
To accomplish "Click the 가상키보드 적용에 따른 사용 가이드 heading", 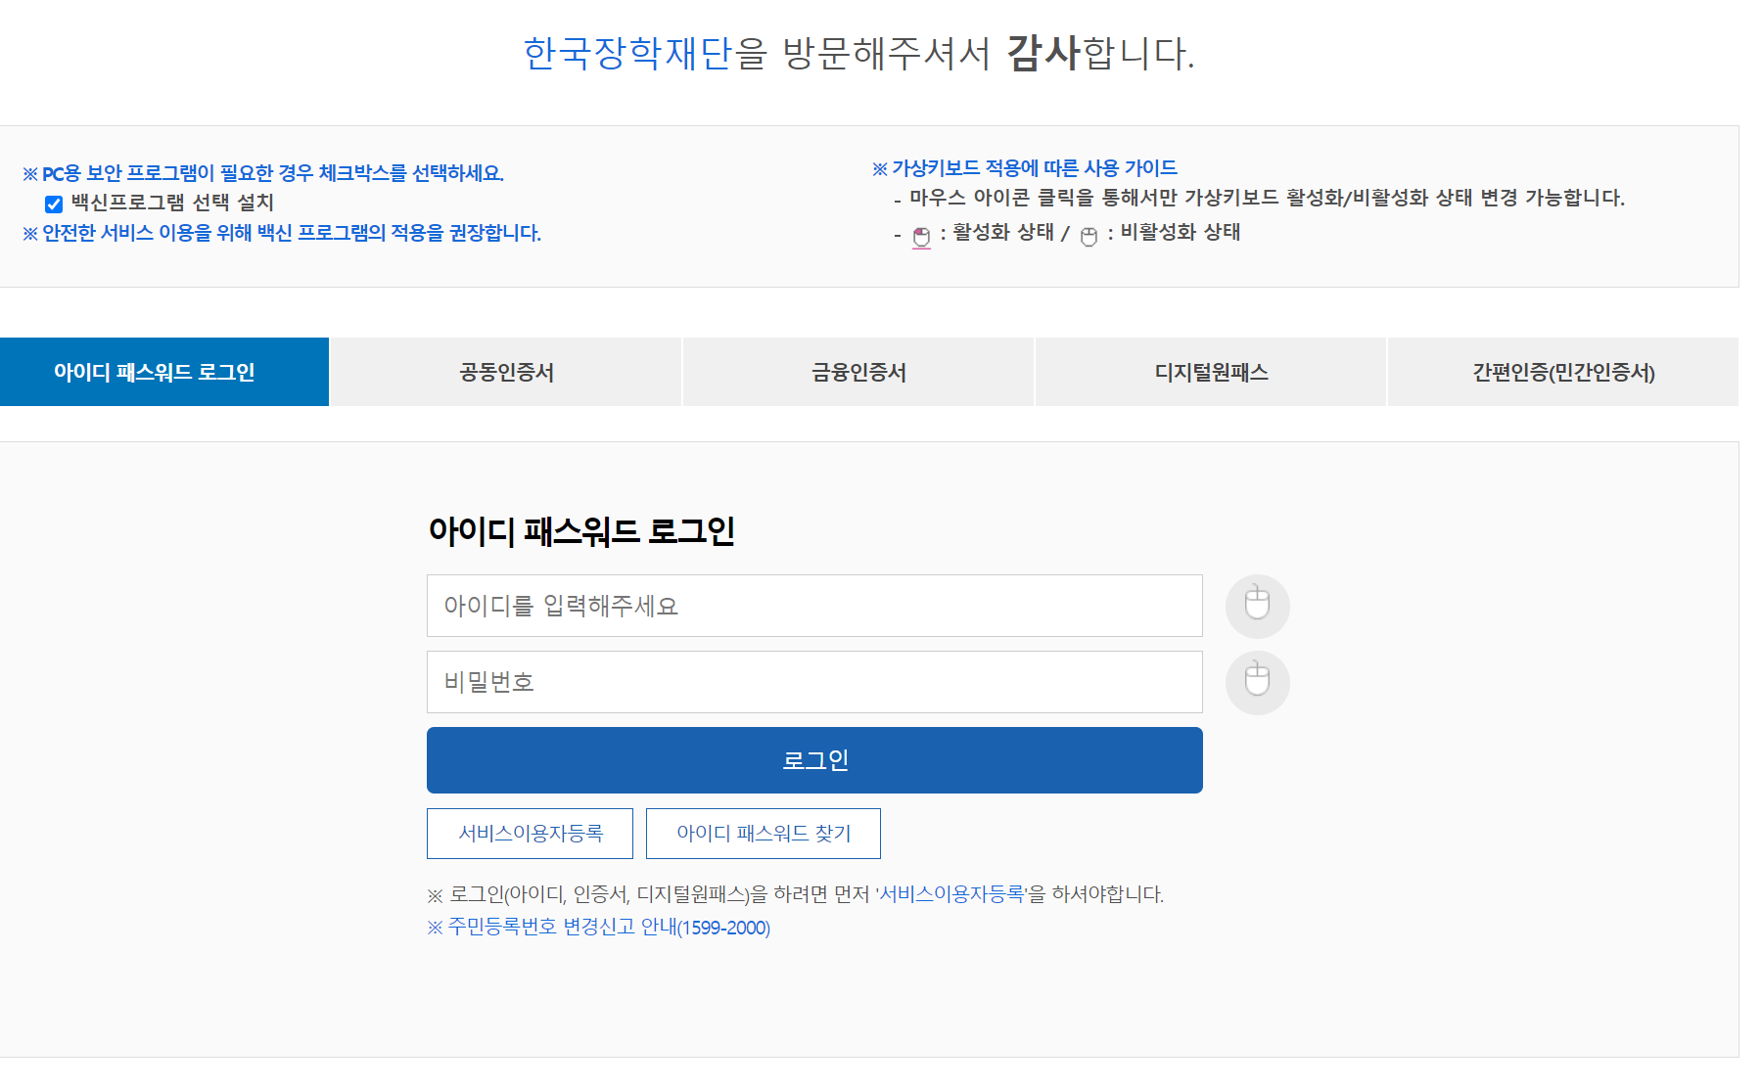I will pos(1024,167).
